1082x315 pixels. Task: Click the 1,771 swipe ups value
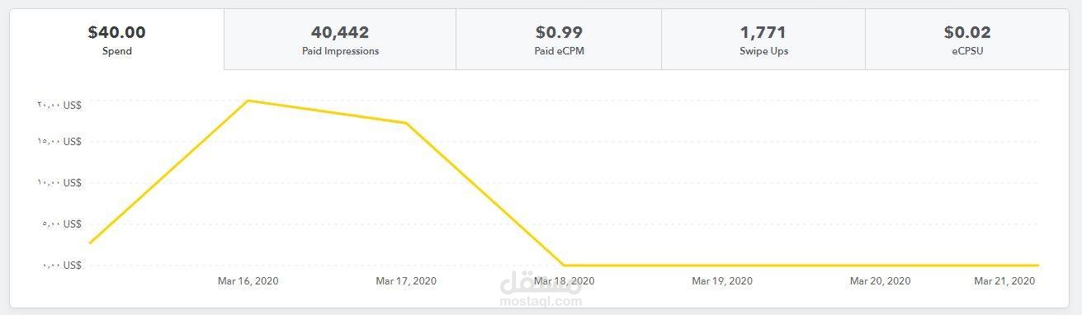tap(763, 32)
